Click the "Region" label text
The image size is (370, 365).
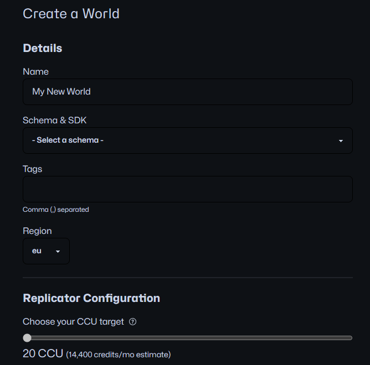point(37,231)
